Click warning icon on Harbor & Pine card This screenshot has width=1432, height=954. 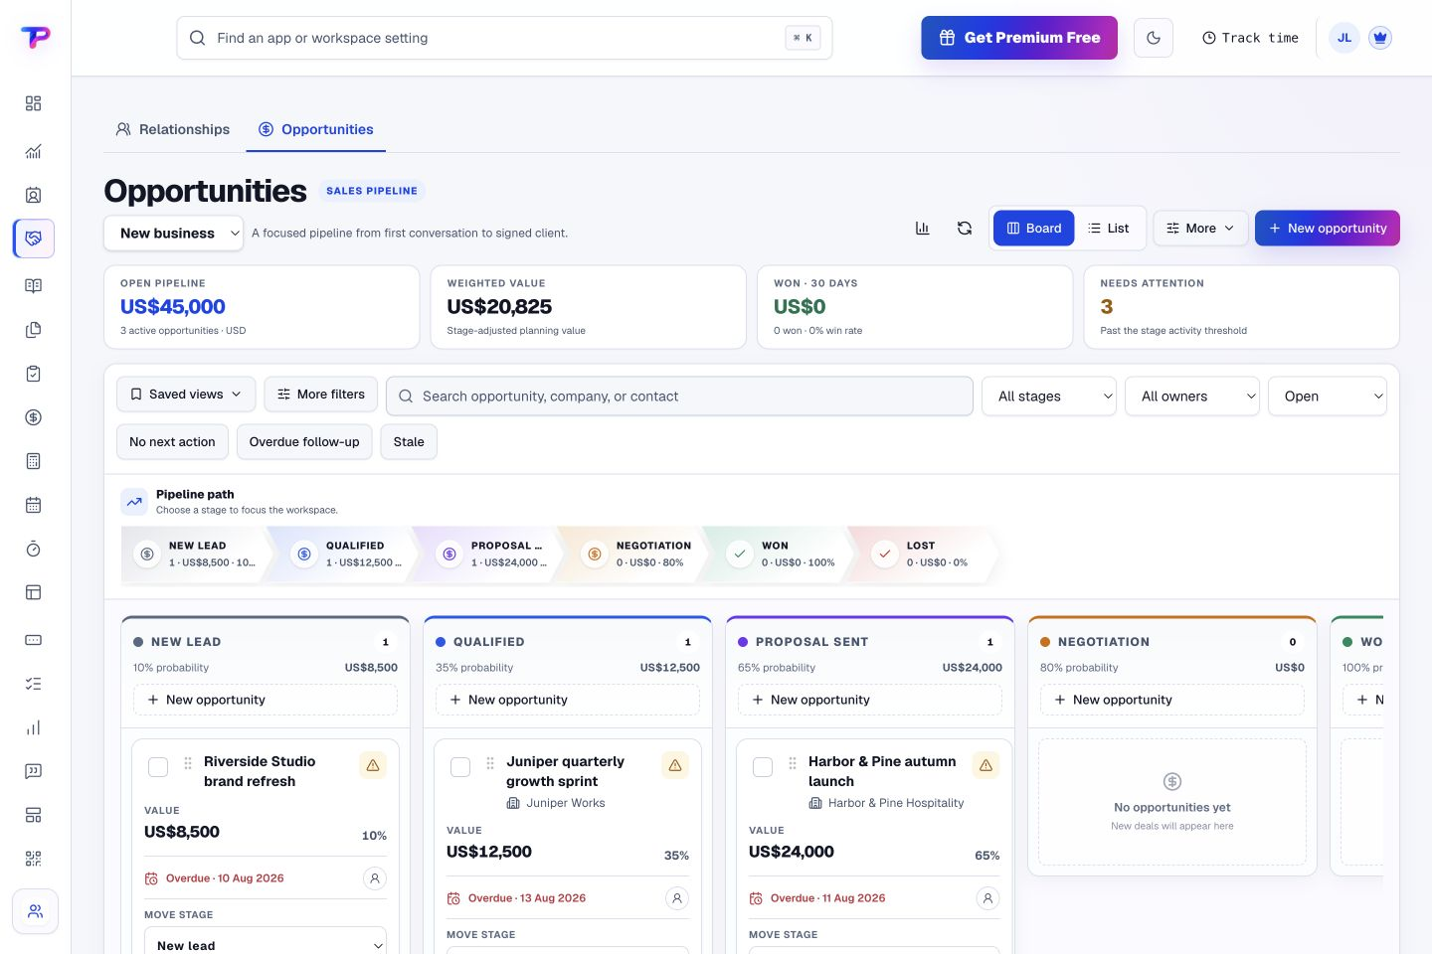985,765
